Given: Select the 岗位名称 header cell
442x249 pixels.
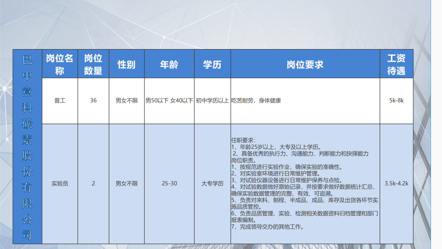Looking at the screenshot, I should coord(60,64).
